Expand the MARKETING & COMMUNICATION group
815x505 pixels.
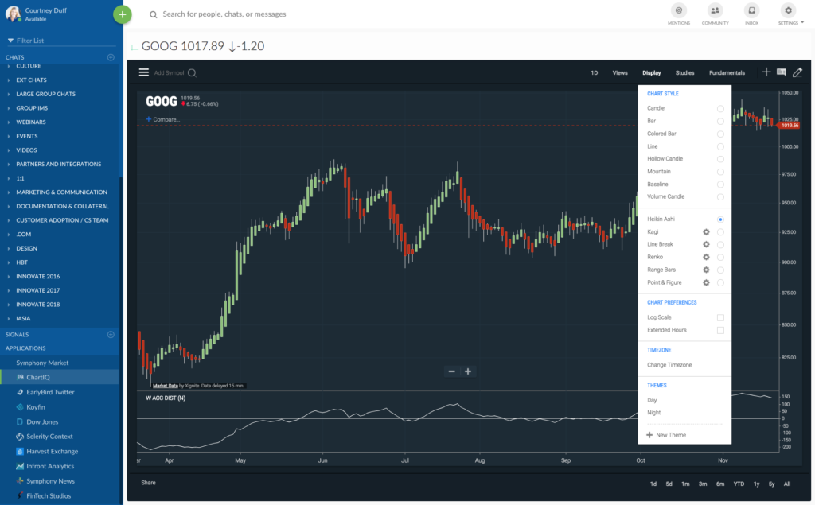pyautogui.click(x=9, y=192)
